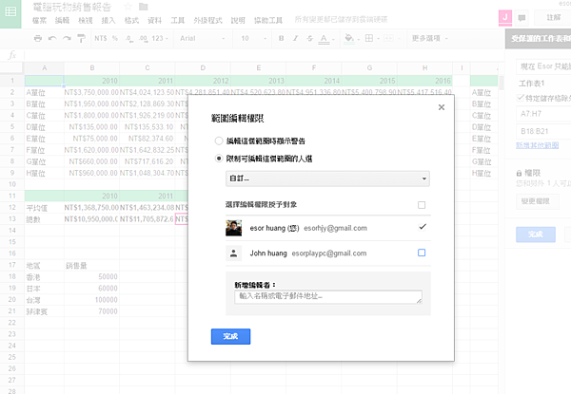Select the document title 電腦玩物銷售報告
Image resolution: width=571 pixels, height=394 pixels.
(71, 7)
